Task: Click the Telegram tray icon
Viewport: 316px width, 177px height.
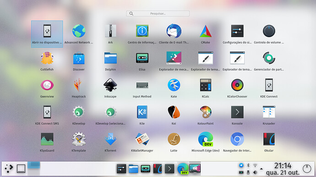Action: [241, 165]
